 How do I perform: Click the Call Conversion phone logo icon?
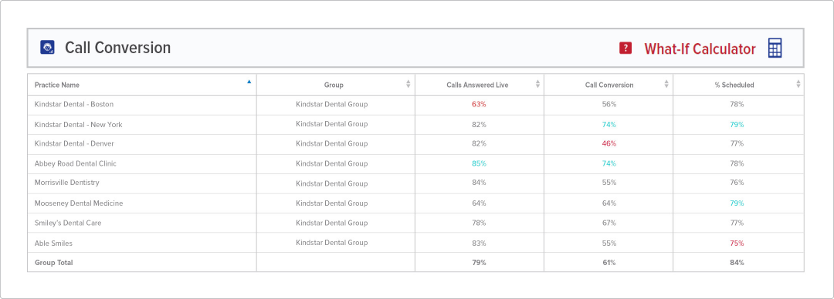tap(48, 47)
